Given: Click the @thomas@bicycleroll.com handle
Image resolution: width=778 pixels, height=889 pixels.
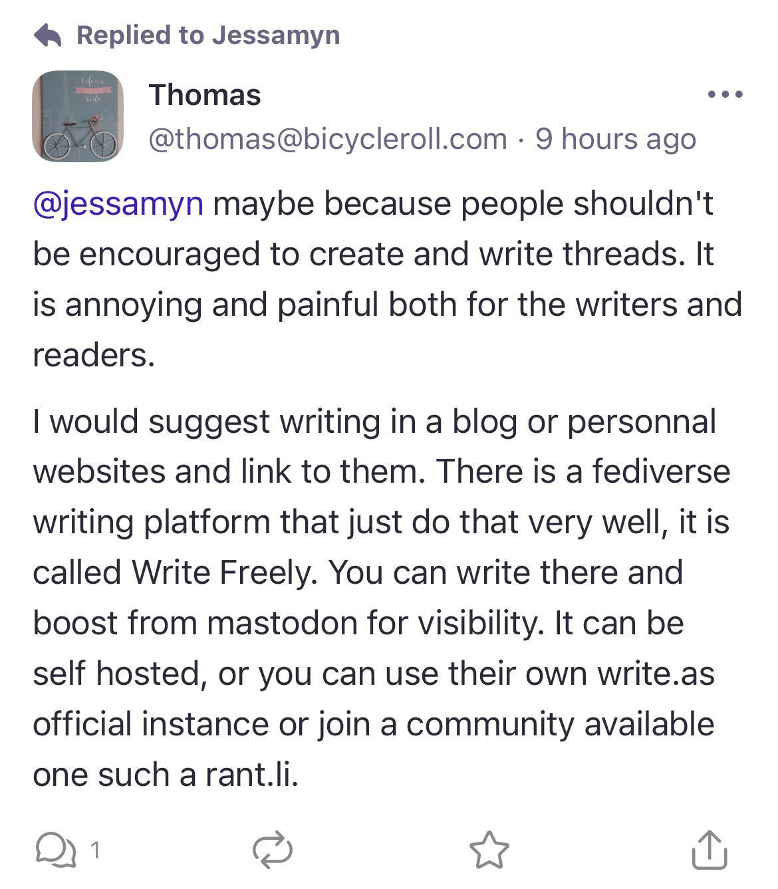Looking at the screenshot, I should pyautogui.click(x=328, y=139).
